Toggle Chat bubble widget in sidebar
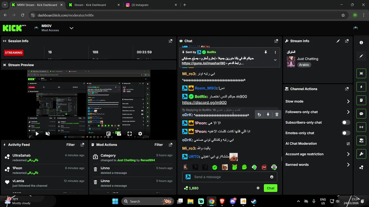The width and height of the screenshot is (369, 207). [361, 114]
